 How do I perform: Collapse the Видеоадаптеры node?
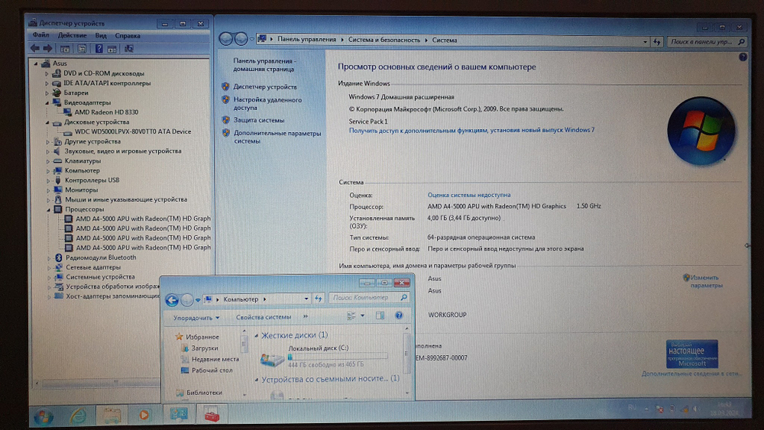point(47,103)
